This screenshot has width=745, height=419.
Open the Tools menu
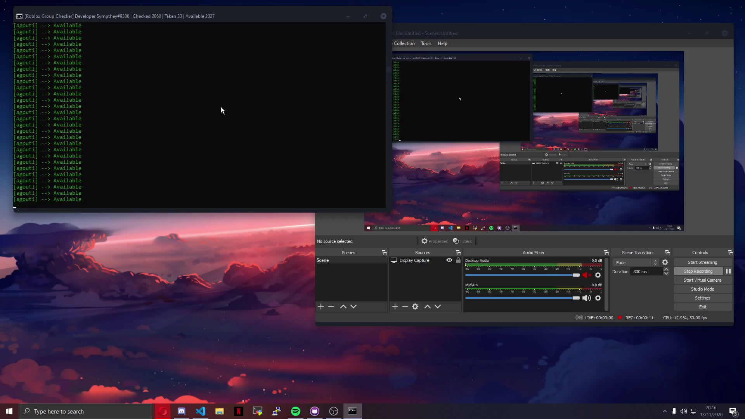pos(426,43)
